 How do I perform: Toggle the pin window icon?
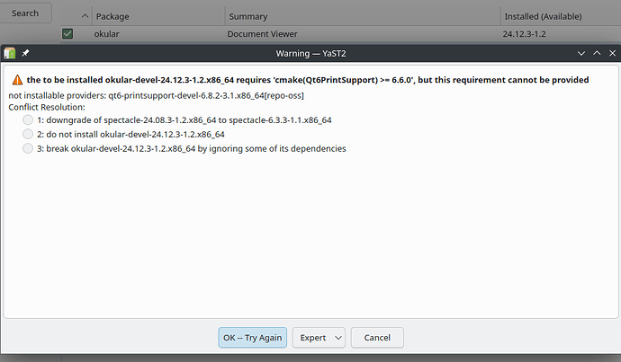click(x=25, y=53)
